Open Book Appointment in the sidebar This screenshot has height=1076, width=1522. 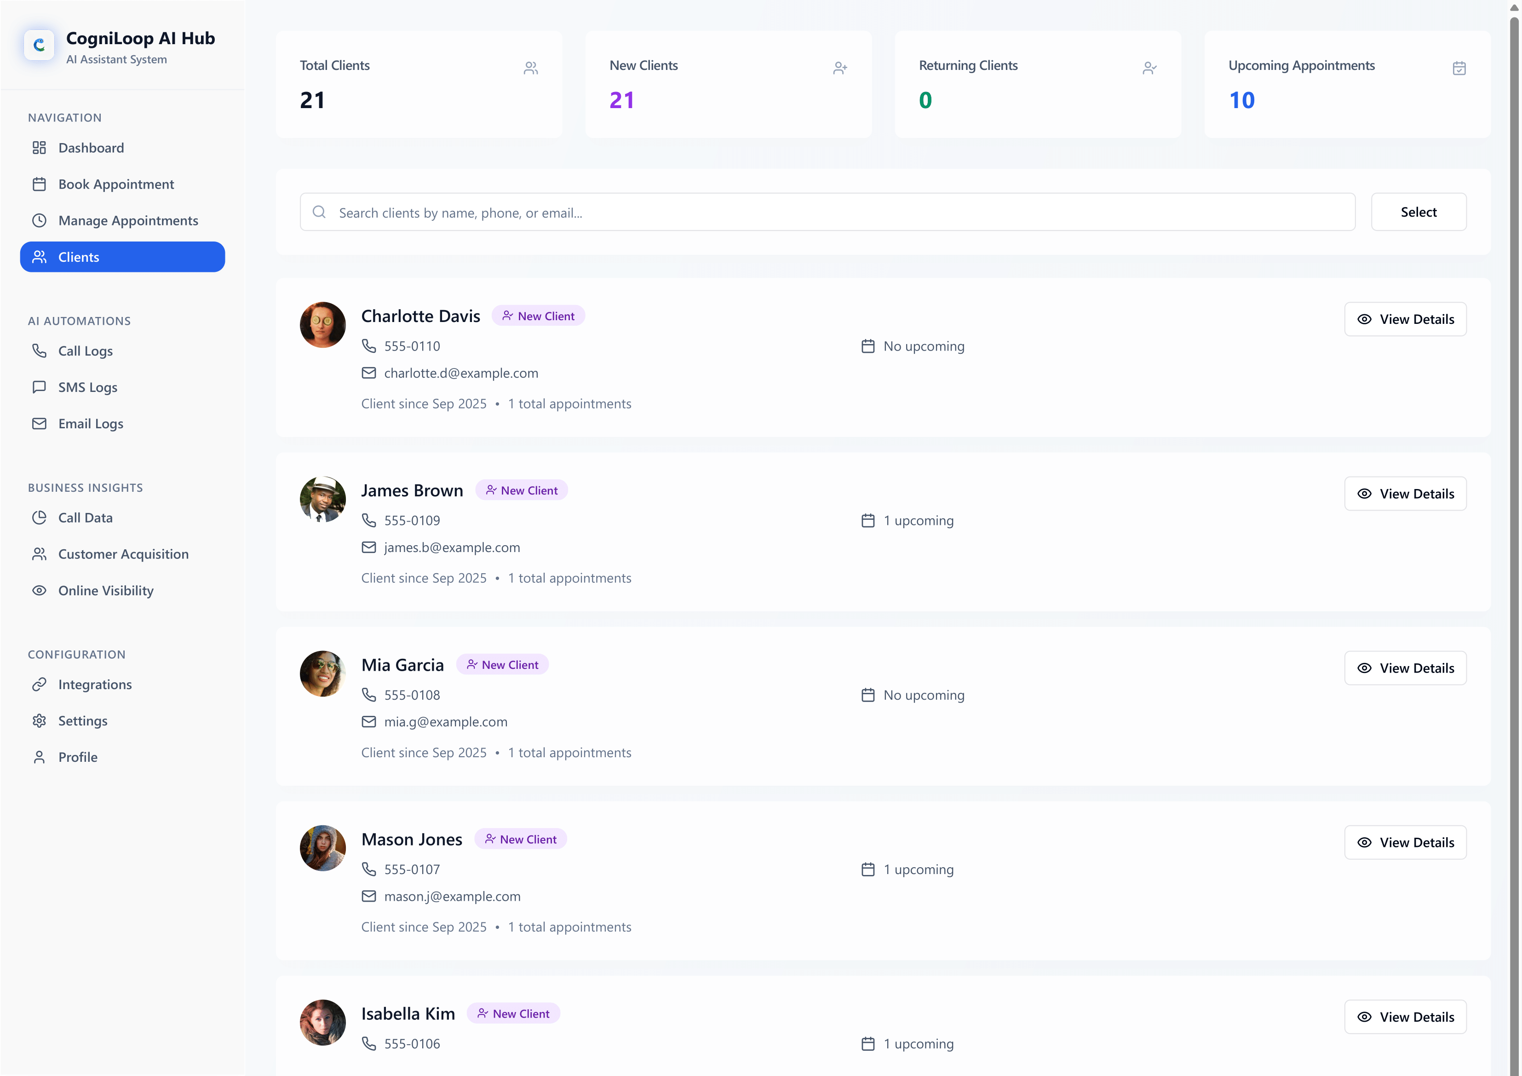[x=115, y=184]
